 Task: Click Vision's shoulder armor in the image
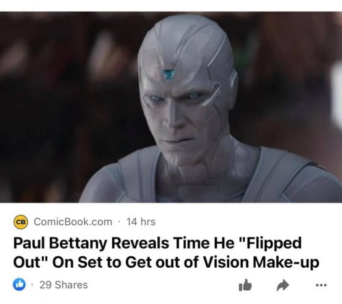[x=296, y=178]
